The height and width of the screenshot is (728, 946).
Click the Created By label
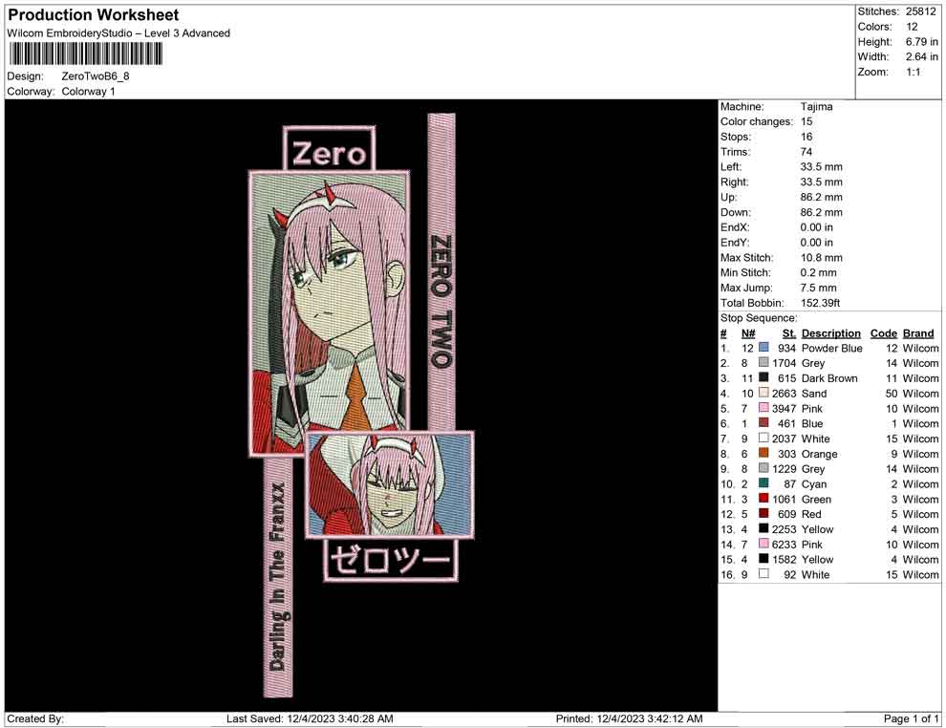pyautogui.click(x=35, y=718)
